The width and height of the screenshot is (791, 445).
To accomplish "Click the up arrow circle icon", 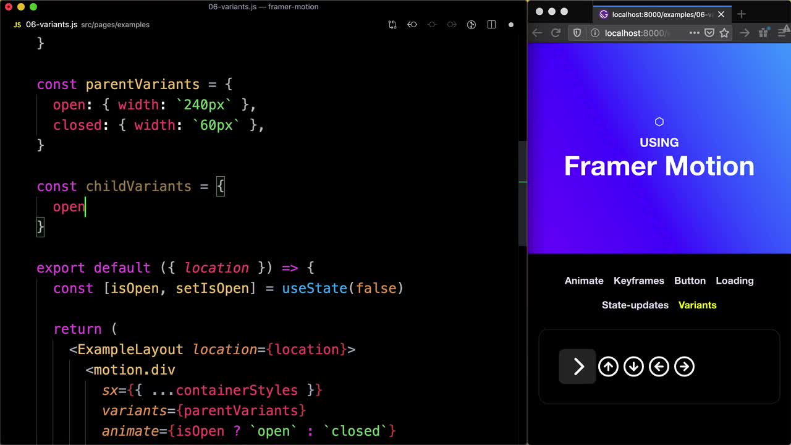I will tap(608, 367).
